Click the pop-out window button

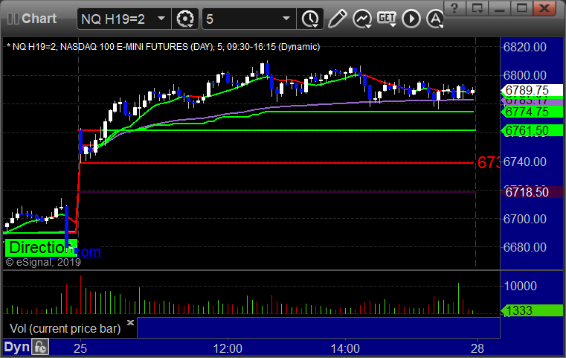pos(477,7)
